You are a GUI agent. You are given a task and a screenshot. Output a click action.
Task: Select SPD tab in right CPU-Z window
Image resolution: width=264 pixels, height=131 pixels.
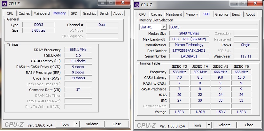[x=206, y=14]
